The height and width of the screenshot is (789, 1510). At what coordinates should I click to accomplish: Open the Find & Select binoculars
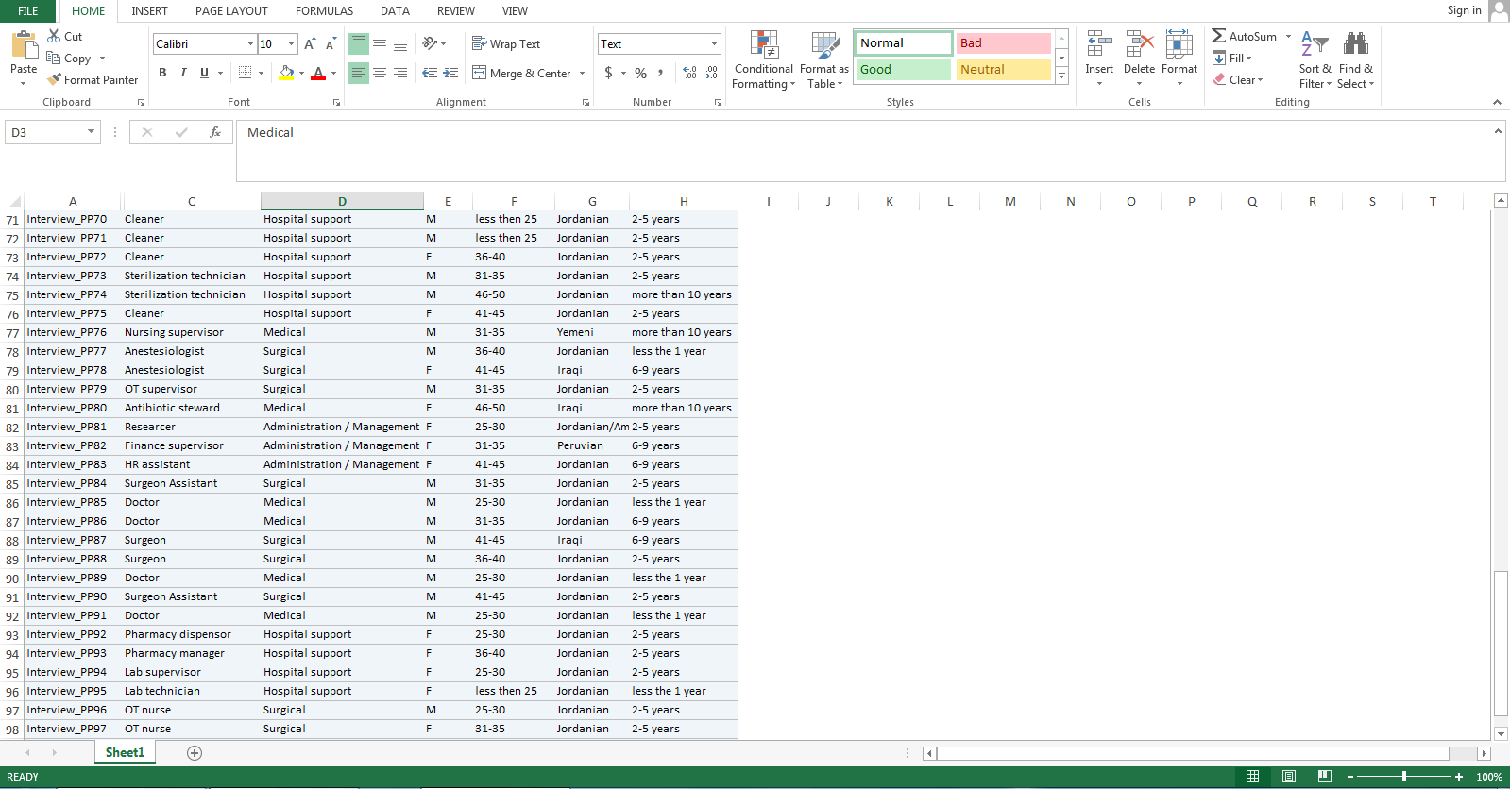pyautogui.click(x=1356, y=59)
